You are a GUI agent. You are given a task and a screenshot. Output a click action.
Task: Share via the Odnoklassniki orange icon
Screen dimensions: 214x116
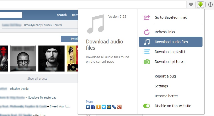point(99,107)
